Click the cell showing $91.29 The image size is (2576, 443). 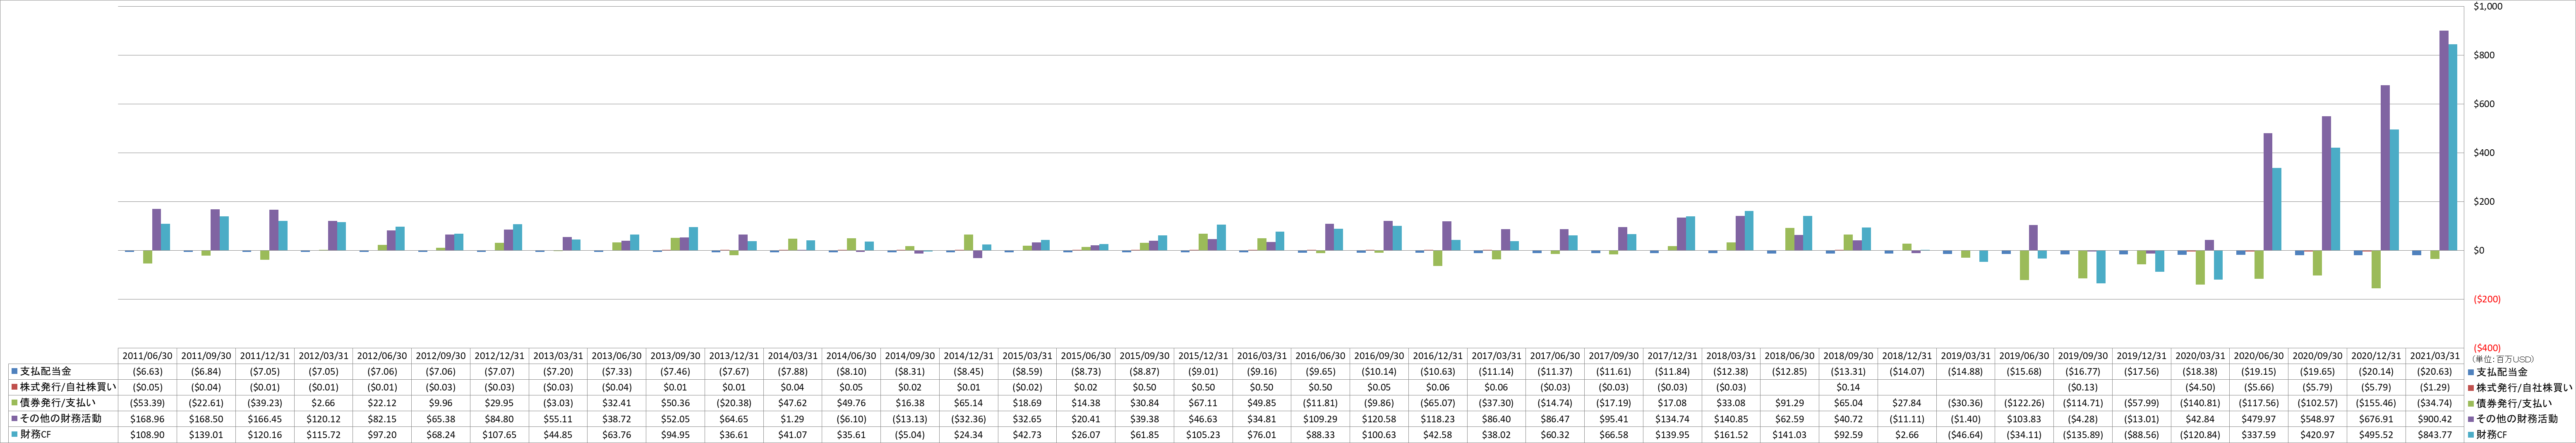click(x=1789, y=403)
